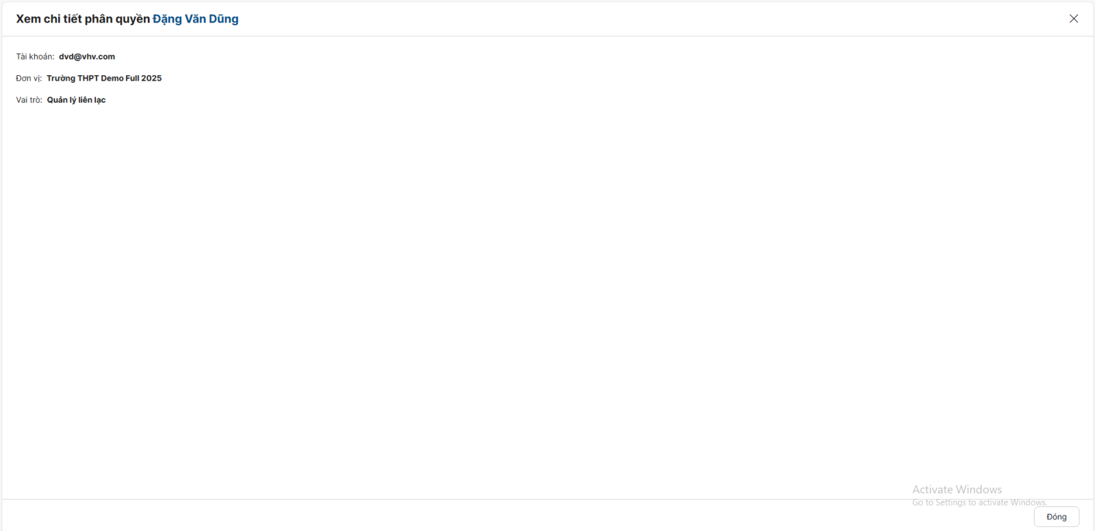Click the word 'Dũng' in the header

tap(224, 19)
